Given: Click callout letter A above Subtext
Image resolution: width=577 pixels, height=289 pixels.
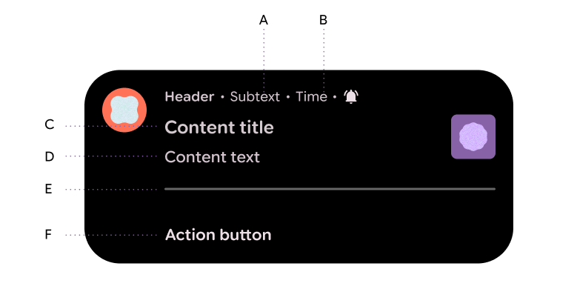Looking at the screenshot, I should (264, 20).
